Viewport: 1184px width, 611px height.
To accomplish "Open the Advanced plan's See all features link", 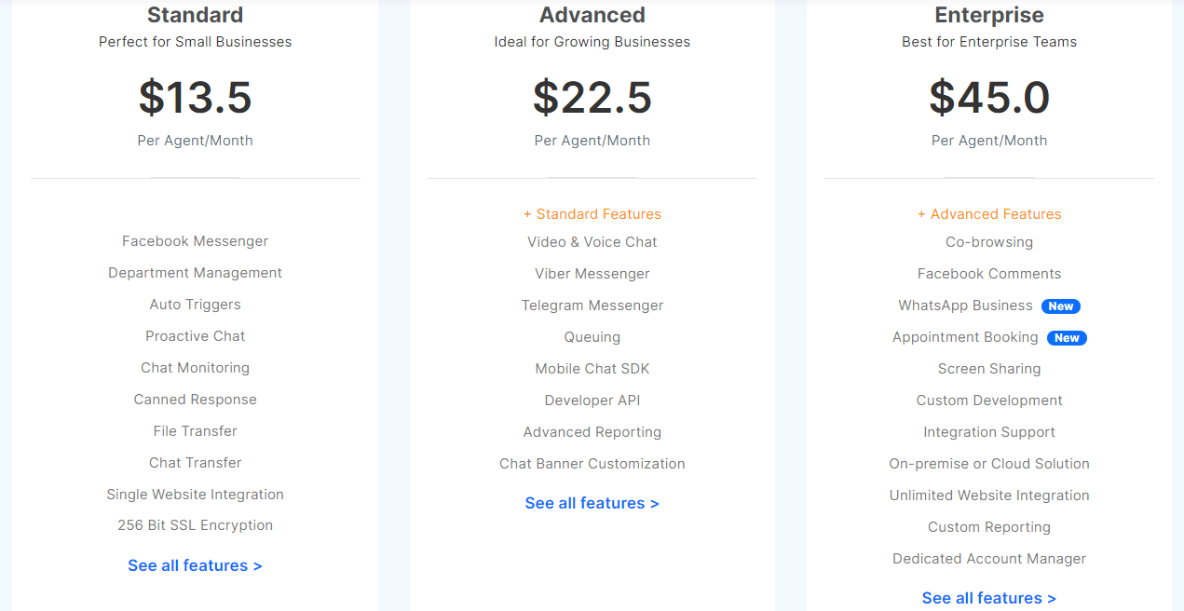I will tap(592, 502).
